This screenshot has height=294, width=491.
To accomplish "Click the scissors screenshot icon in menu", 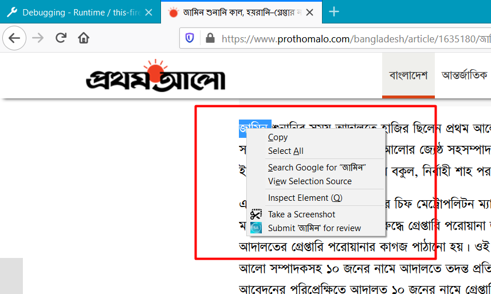I will [x=256, y=214].
